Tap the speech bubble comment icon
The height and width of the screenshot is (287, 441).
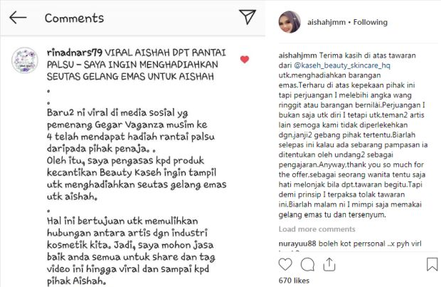pos(307,264)
